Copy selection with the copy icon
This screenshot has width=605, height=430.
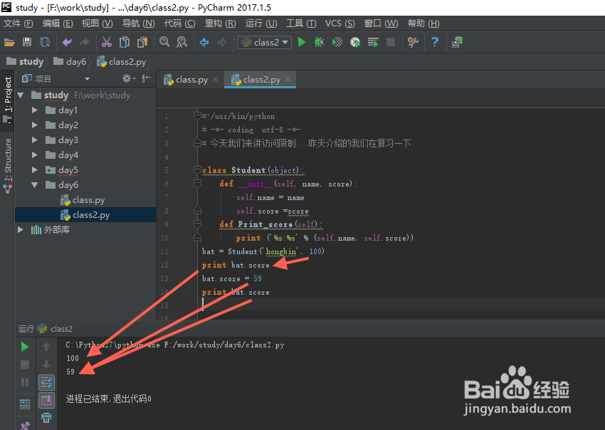pyautogui.click(x=125, y=42)
